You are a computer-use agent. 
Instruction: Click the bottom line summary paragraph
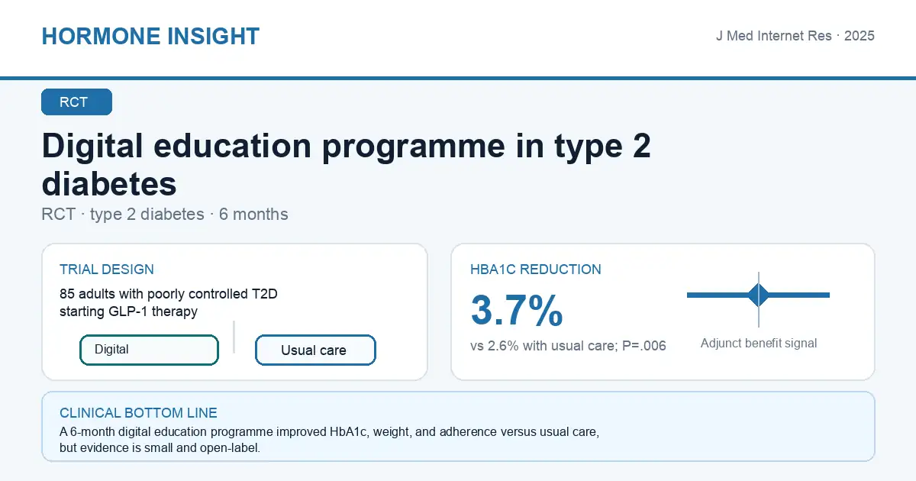[329, 441]
